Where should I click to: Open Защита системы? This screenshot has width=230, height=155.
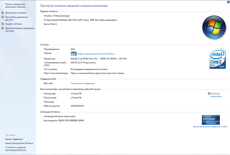(x=14, y=24)
